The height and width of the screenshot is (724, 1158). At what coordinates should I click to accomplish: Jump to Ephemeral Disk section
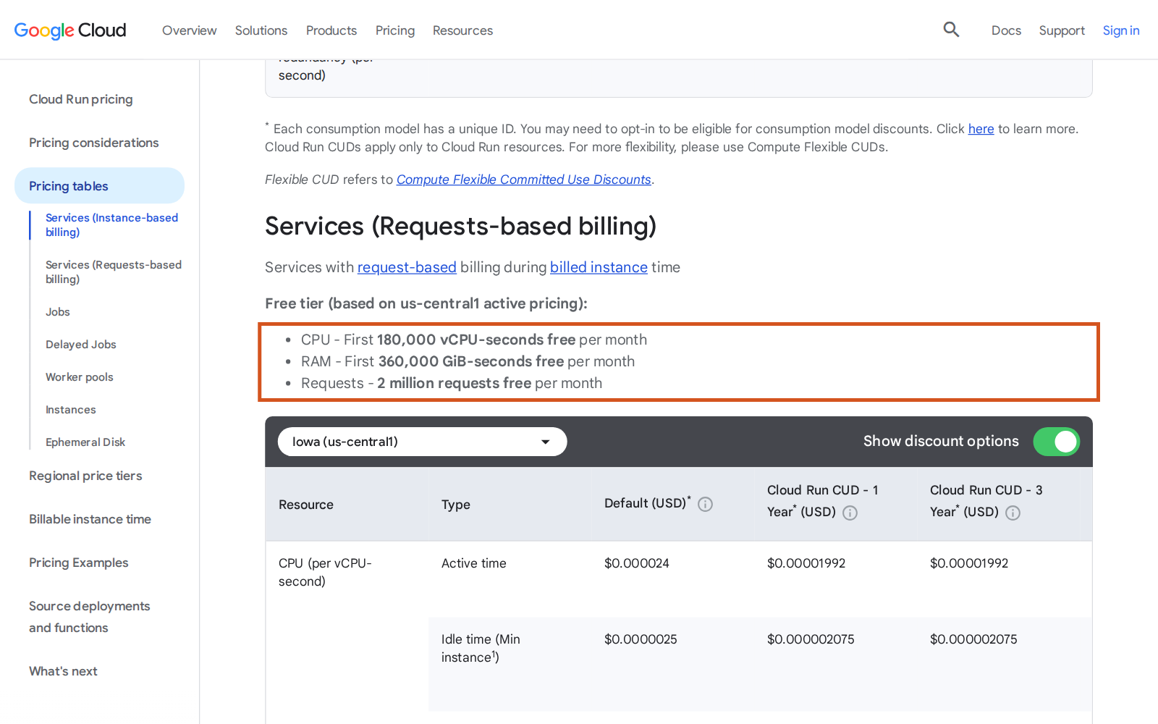[85, 442]
